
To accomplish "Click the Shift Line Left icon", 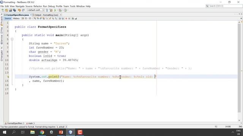I will [60, 19].
